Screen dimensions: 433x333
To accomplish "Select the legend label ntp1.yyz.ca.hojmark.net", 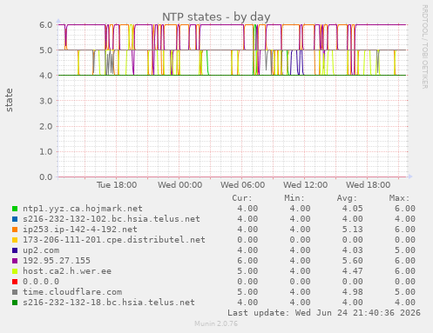I will [83, 209].
